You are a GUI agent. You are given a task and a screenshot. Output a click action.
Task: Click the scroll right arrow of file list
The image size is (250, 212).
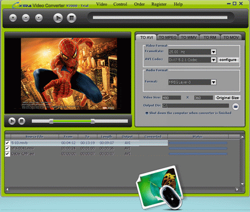click(237, 189)
